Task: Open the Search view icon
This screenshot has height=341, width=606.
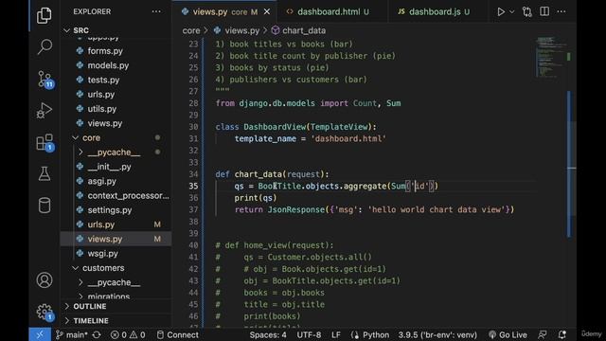Action: (45, 47)
